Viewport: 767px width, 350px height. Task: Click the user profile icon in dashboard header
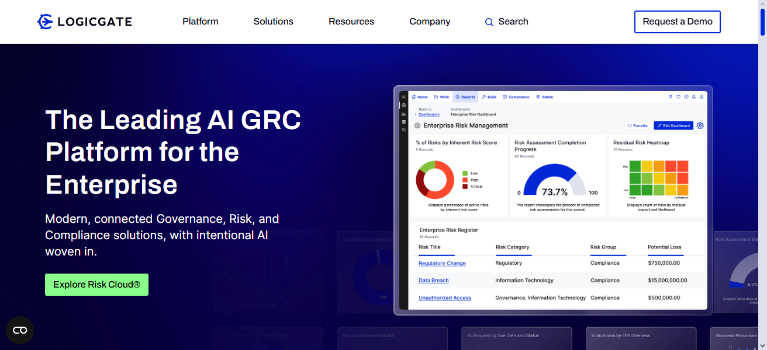pyautogui.click(x=701, y=97)
